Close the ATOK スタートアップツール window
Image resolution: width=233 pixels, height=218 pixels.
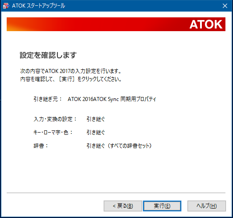point(225,6)
